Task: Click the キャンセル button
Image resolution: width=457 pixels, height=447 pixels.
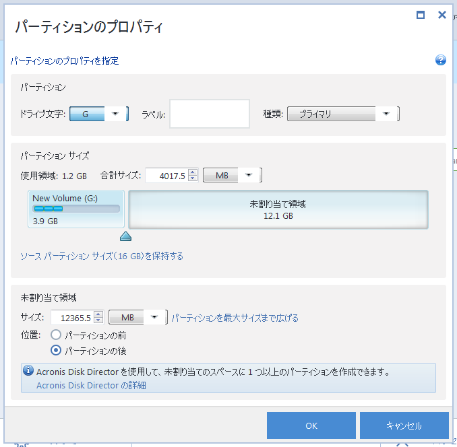Action: tap(404, 425)
